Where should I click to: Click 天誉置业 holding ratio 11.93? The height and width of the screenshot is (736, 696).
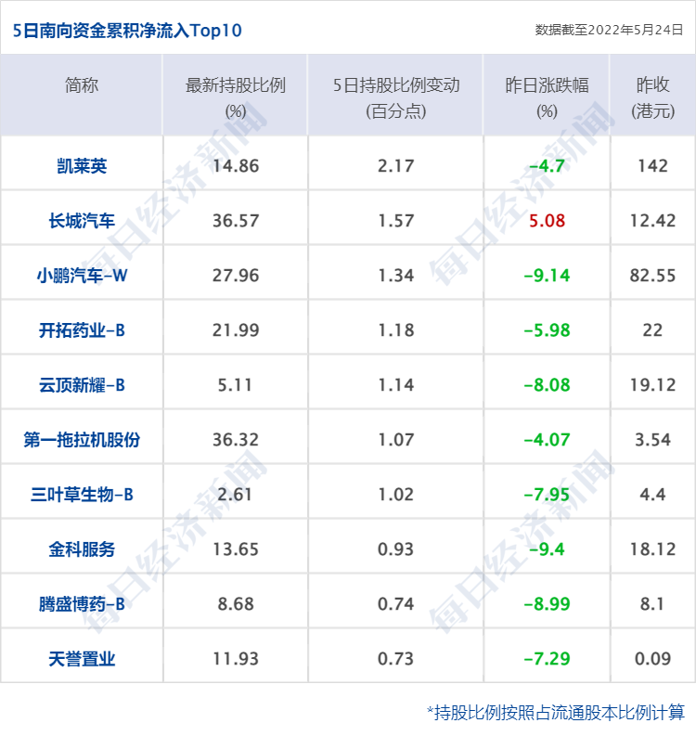[x=236, y=659]
